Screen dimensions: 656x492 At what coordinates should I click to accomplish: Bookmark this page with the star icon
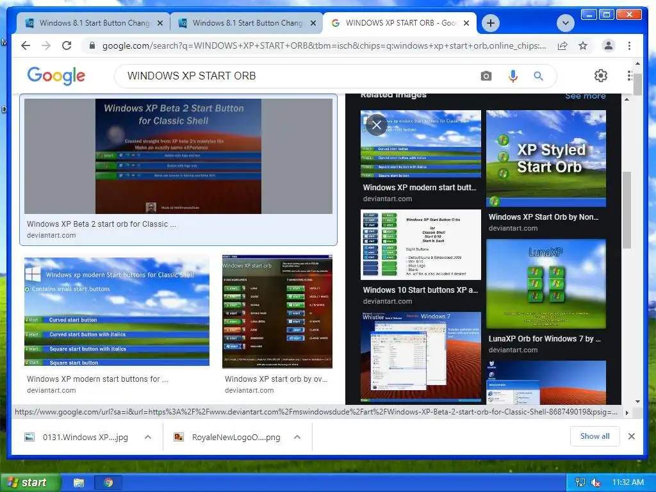coord(583,45)
